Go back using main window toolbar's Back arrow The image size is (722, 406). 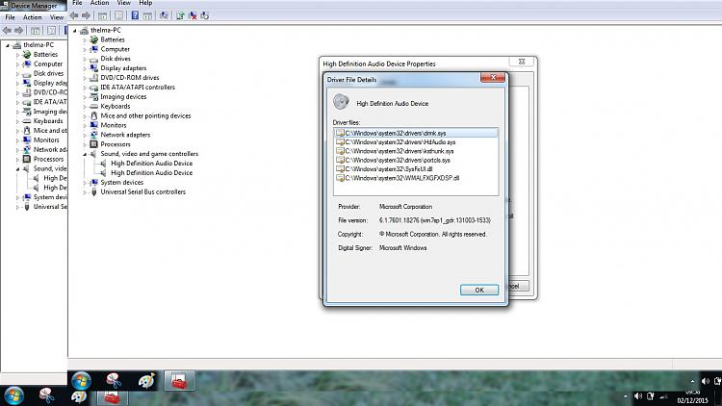point(74,15)
